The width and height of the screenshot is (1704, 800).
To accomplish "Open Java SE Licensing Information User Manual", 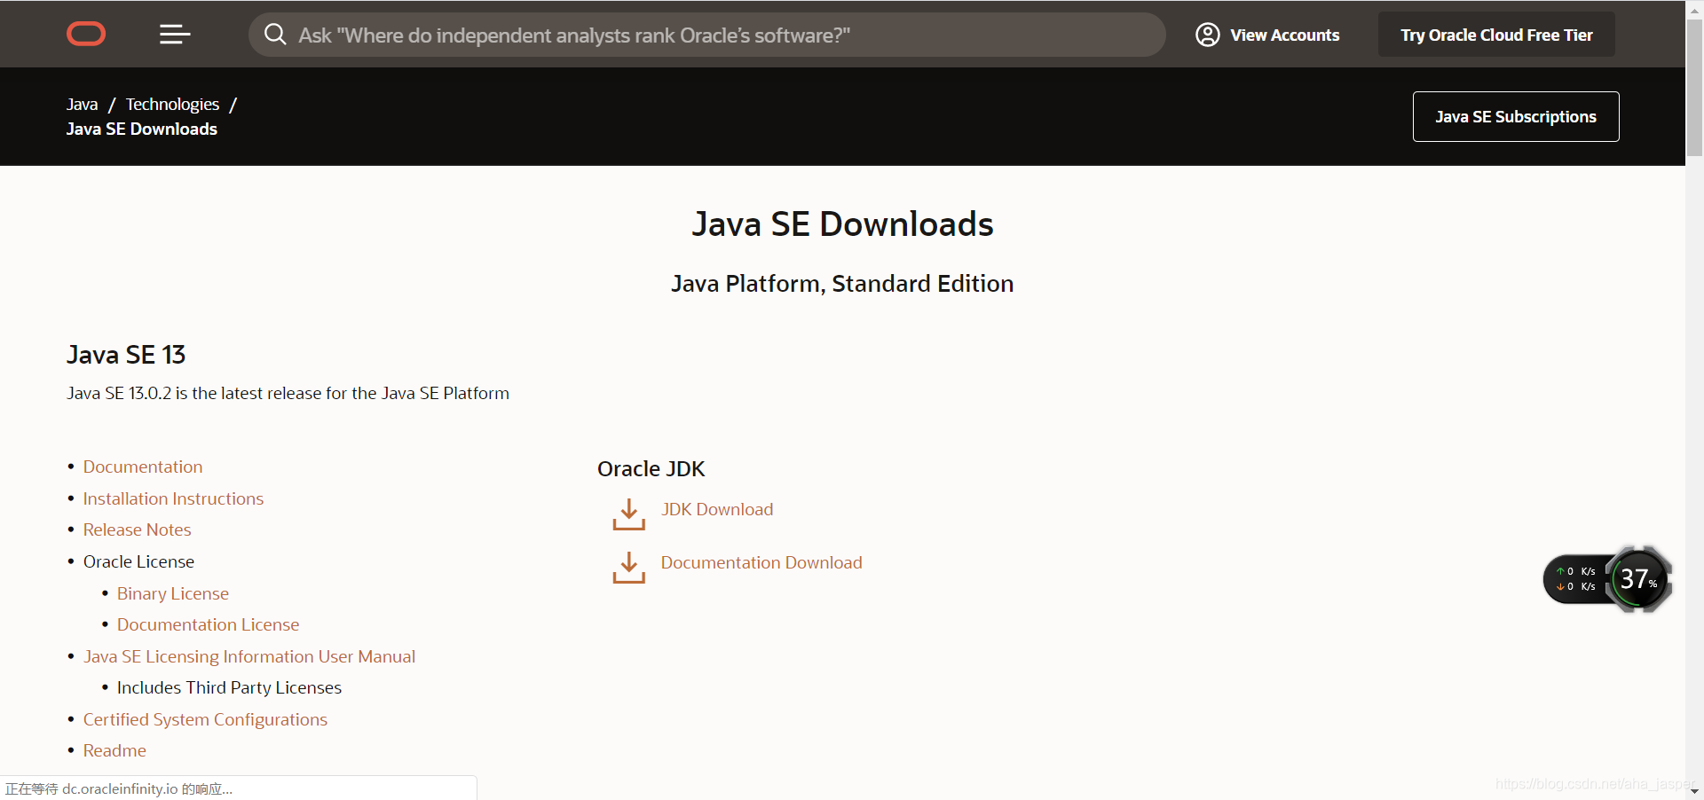I will click(x=249, y=656).
